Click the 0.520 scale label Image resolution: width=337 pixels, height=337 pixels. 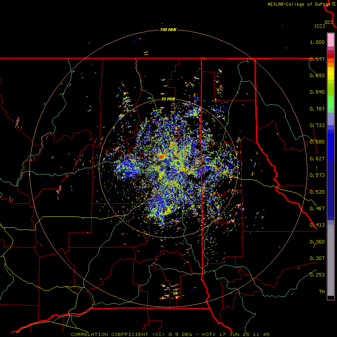click(317, 192)
